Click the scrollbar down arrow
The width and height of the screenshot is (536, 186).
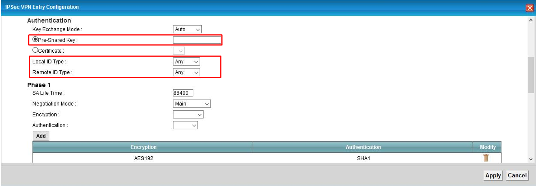point(531,159)
